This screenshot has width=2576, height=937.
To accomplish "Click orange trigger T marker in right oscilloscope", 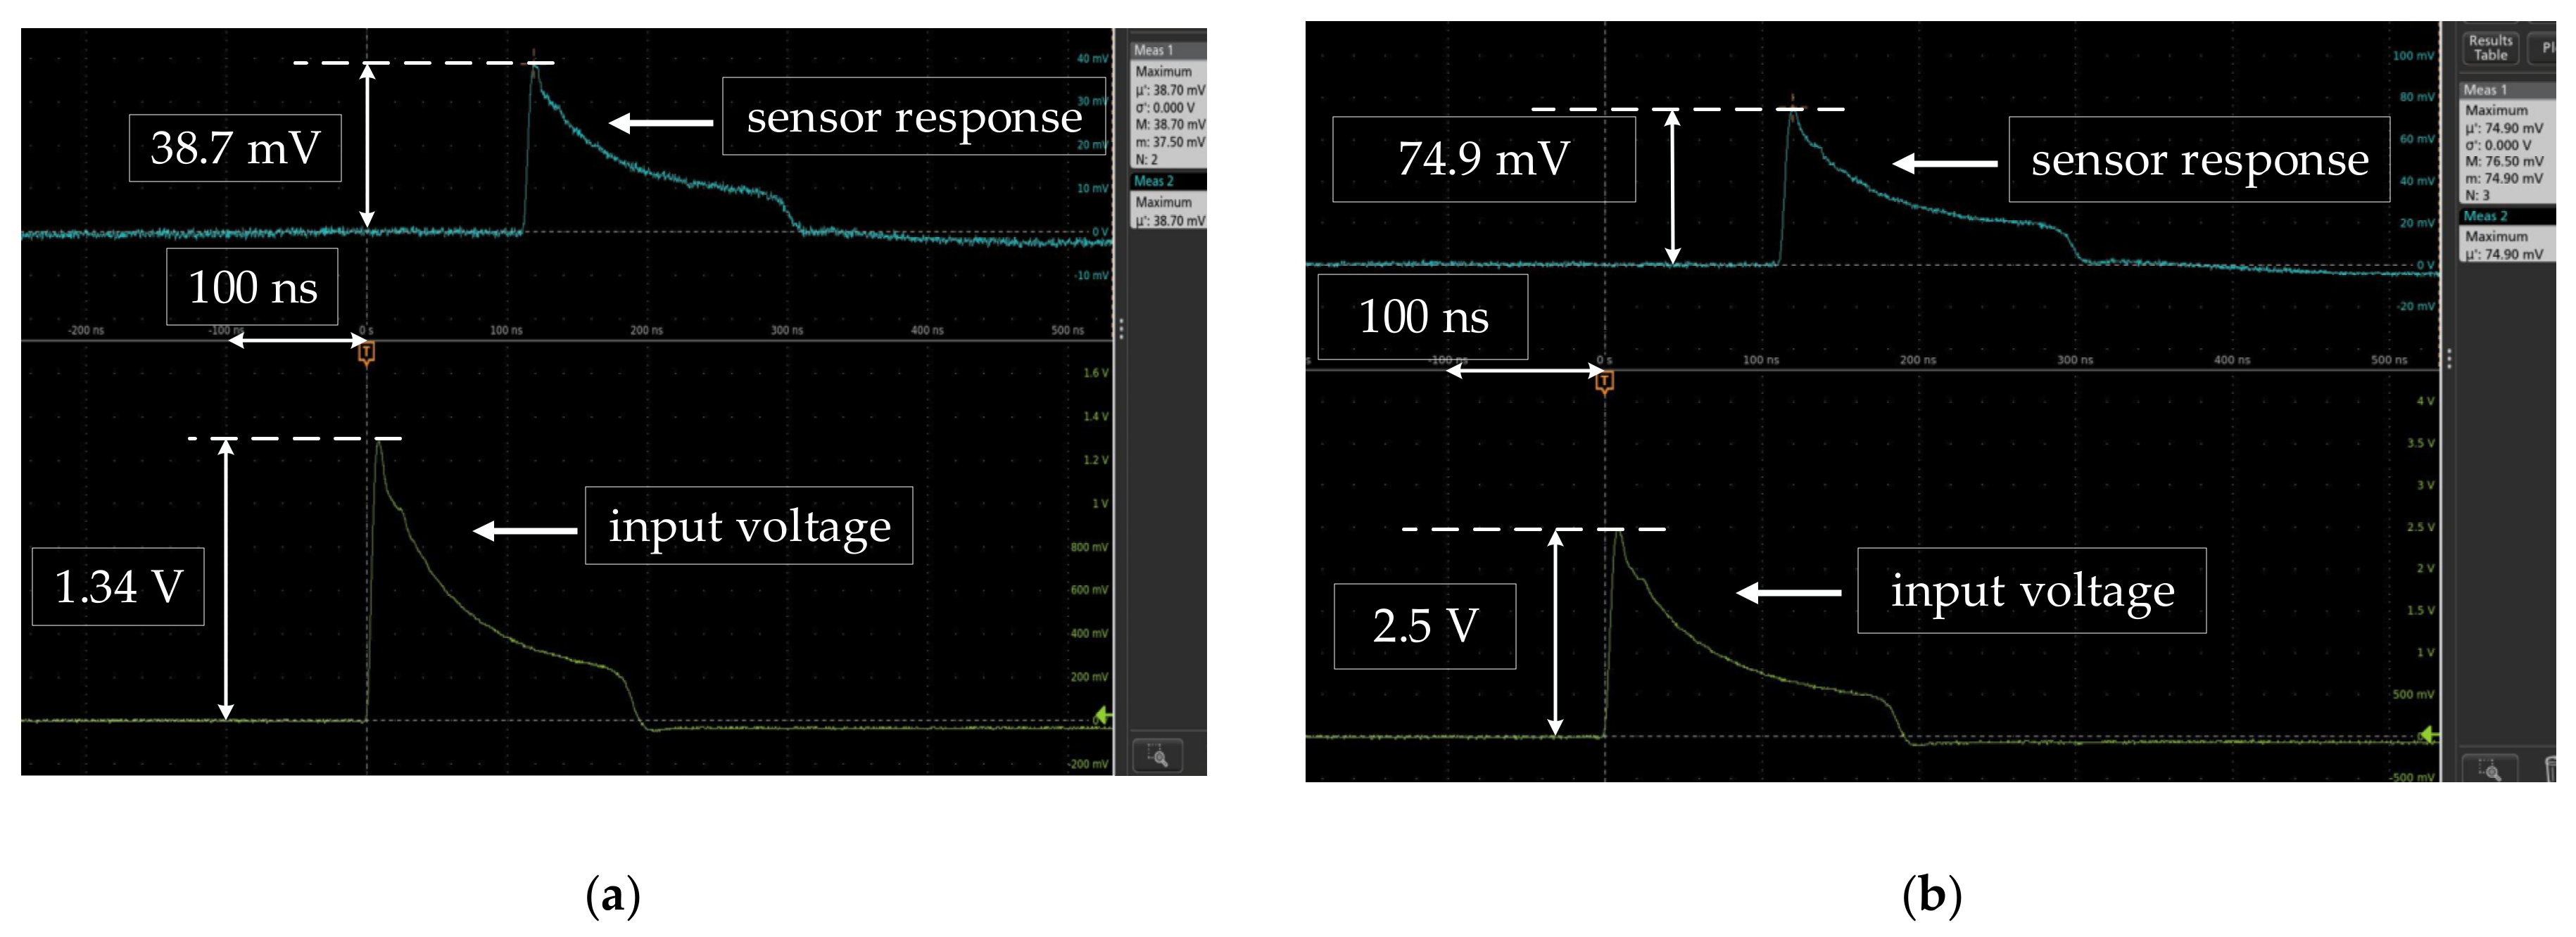I will (1604, 381).
